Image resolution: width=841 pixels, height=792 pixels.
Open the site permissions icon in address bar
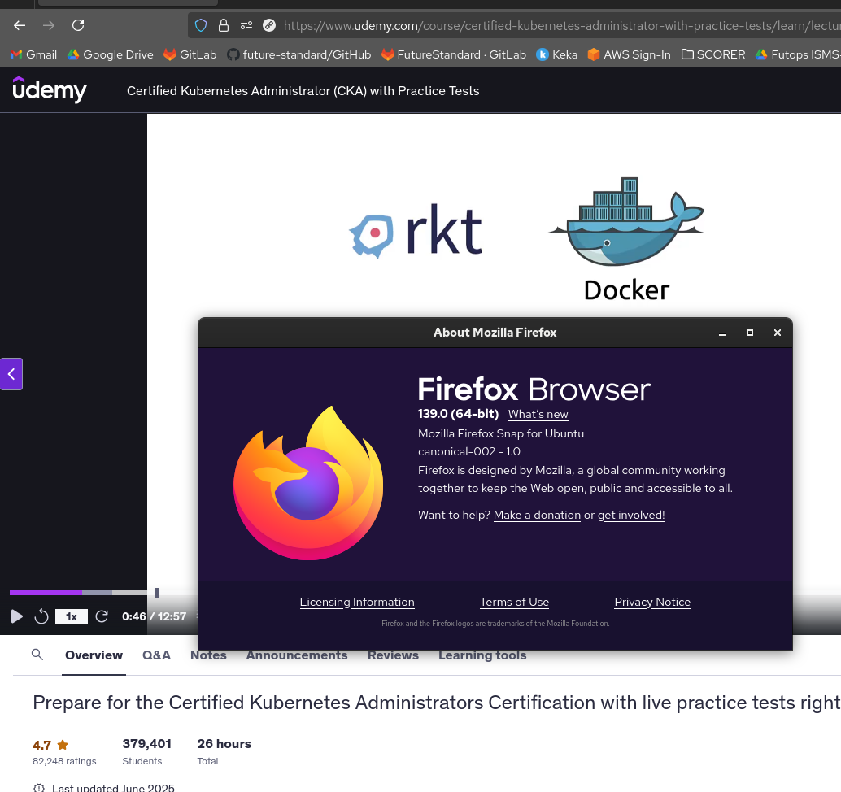pyautogui.click(x=246, y=25)
